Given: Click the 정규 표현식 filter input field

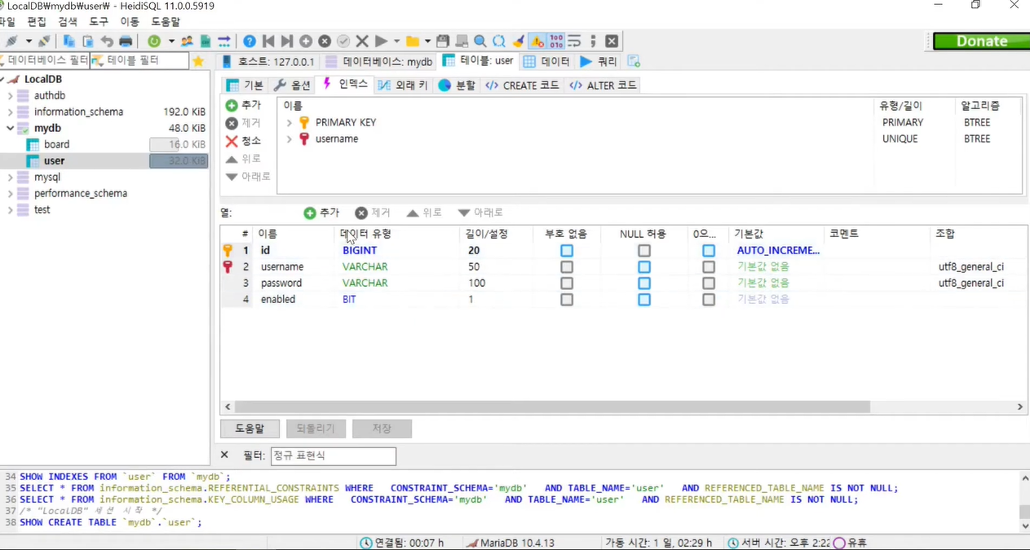Looking at the screenshot, I should coord(334,455).
